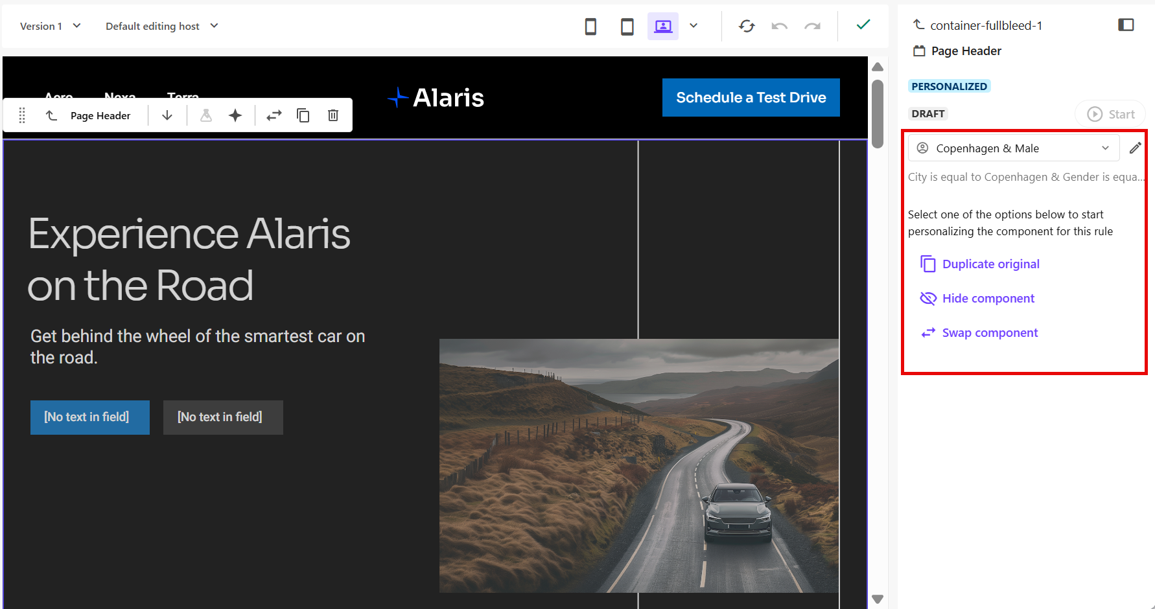Click the reload canvas icon
Viewport: 1155px width, 609px height.
747,26
